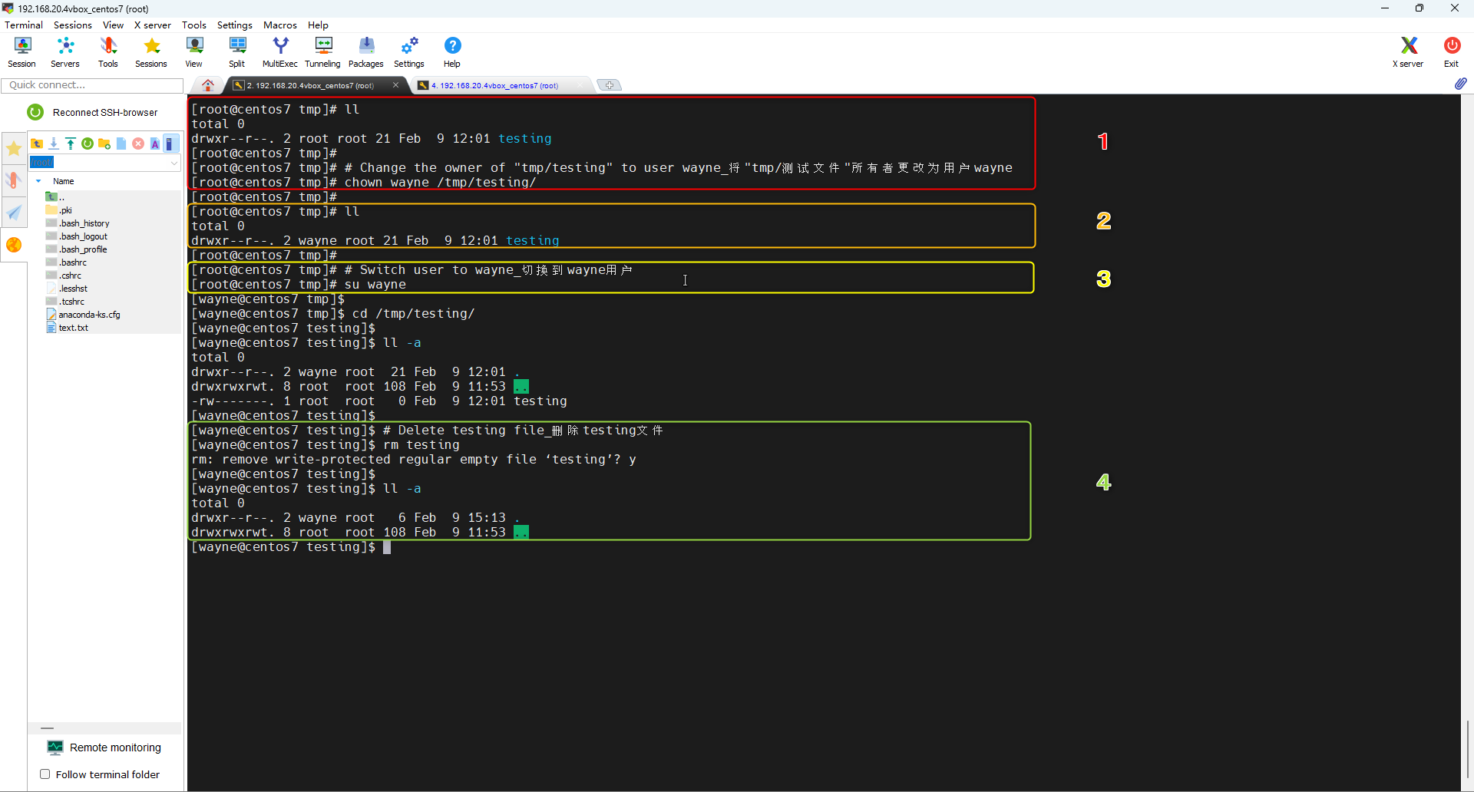Screen dimensions: 1474x792
Task: Open the Session toolbar icon
Action: point(21,52)
